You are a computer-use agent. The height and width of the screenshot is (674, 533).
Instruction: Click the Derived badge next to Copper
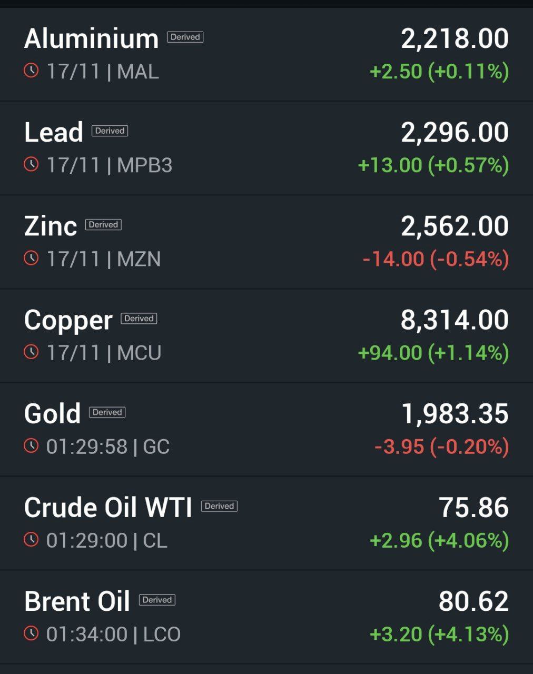click(139, 319)
